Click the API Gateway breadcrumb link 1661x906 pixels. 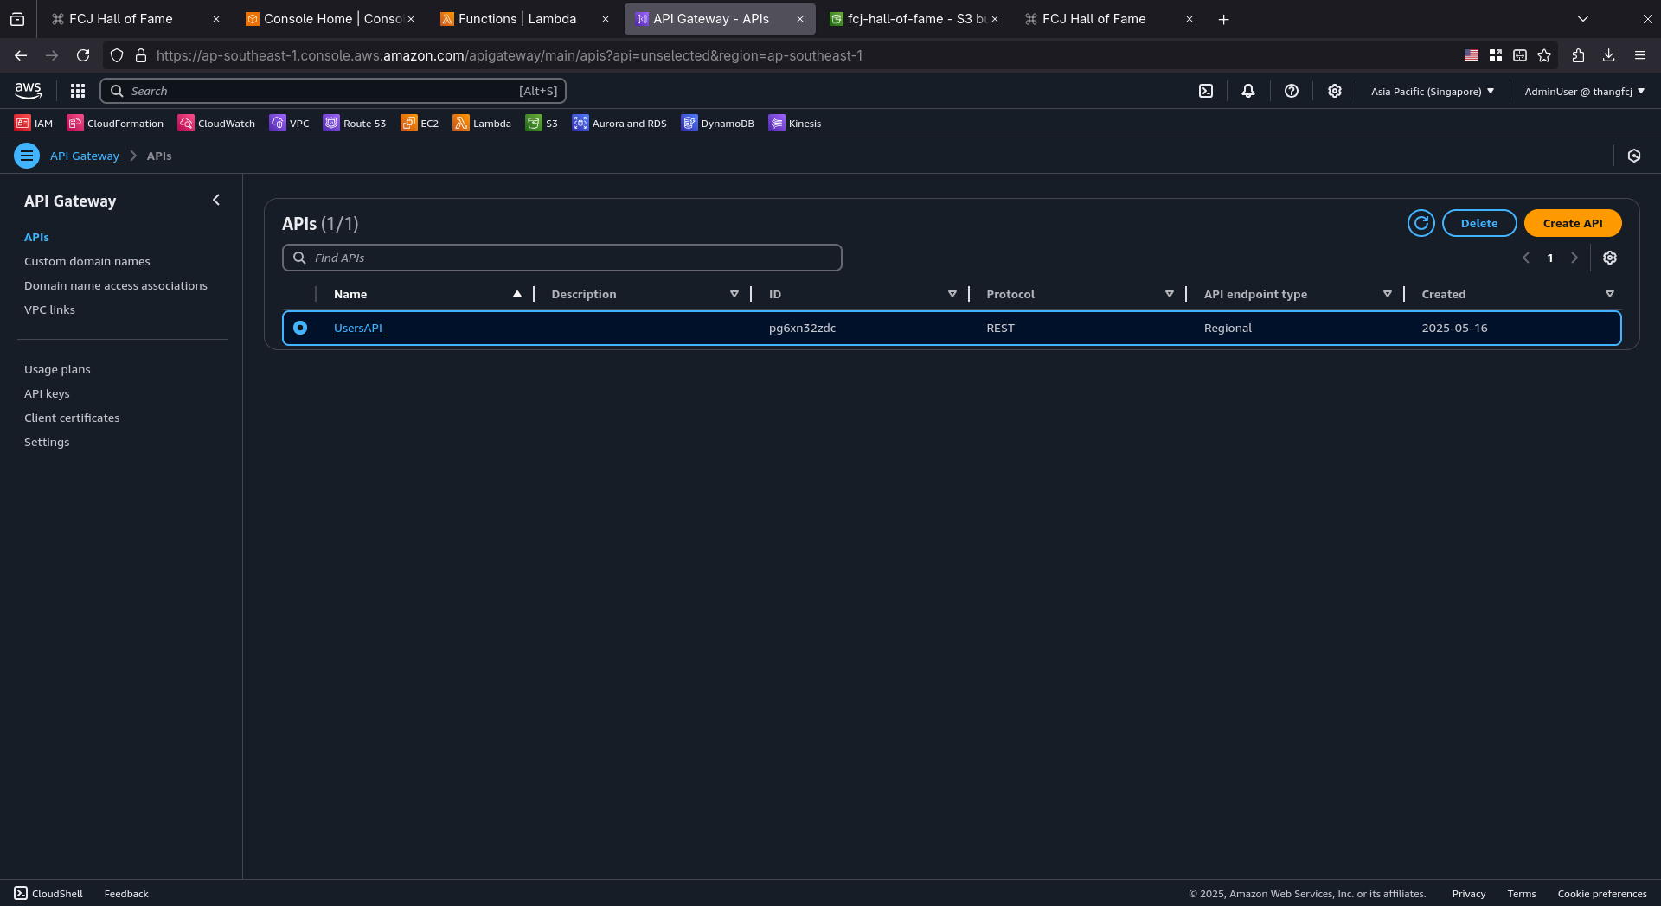point(85,156)
